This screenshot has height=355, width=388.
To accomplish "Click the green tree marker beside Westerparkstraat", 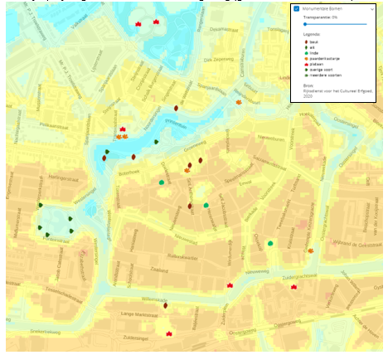I will [41, 205].
